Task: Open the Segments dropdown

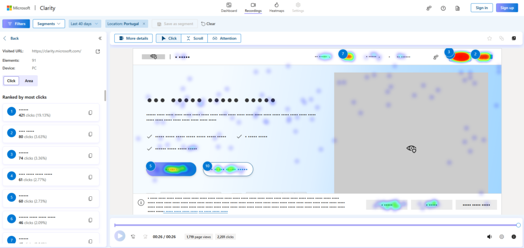Action: point(49,24)
